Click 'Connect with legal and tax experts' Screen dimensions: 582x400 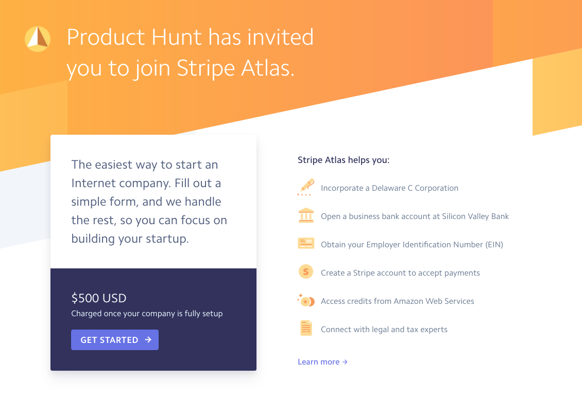point(384,330)
